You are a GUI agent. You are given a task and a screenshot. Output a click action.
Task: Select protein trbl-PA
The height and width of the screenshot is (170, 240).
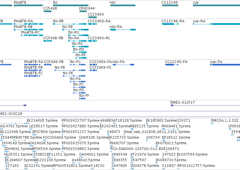pos(118,62)
